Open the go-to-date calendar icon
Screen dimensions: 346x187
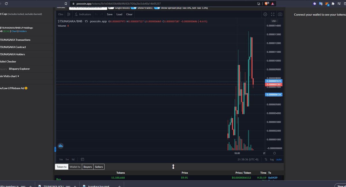(82, 159)
